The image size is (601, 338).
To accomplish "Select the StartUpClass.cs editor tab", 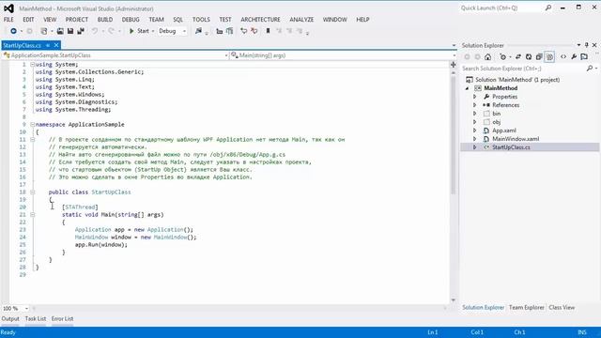I will [x=23, y=46].
